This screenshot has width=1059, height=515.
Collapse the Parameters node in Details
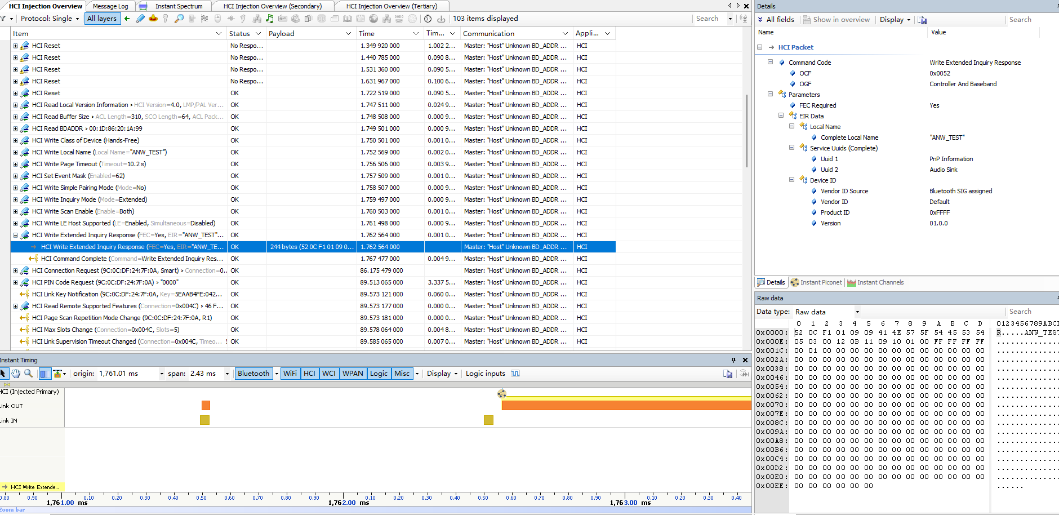(x=770, y=95)
